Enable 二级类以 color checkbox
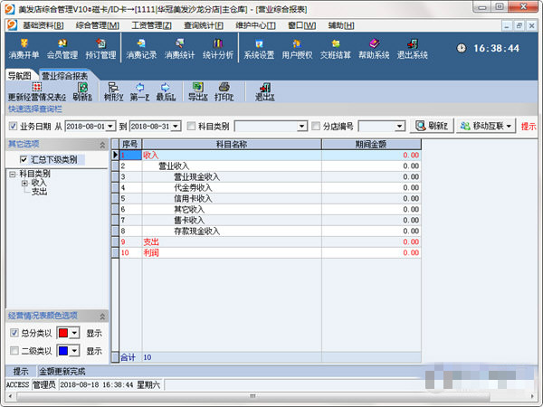 pyautogui.click(x=14, y=351)
